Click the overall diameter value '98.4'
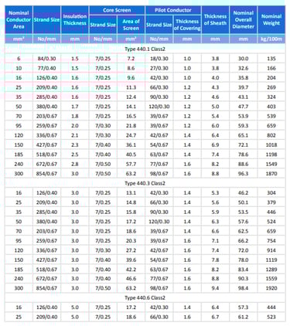290x326 pixels. (243, 288)
